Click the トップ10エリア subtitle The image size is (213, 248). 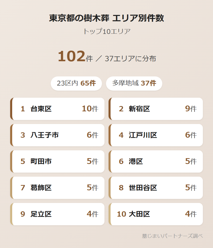(106, 32)
